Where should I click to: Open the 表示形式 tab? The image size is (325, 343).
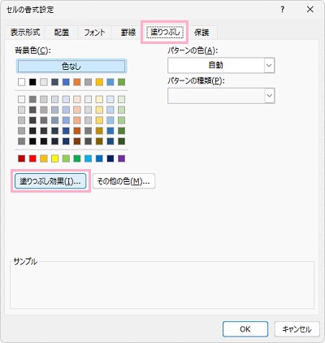[x=25, y=33]
